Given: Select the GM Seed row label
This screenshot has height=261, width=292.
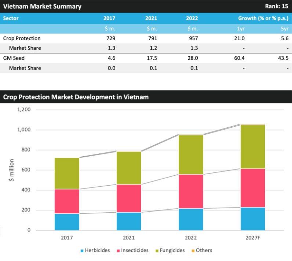Looking at the screenshot, I should pos(14,58).
